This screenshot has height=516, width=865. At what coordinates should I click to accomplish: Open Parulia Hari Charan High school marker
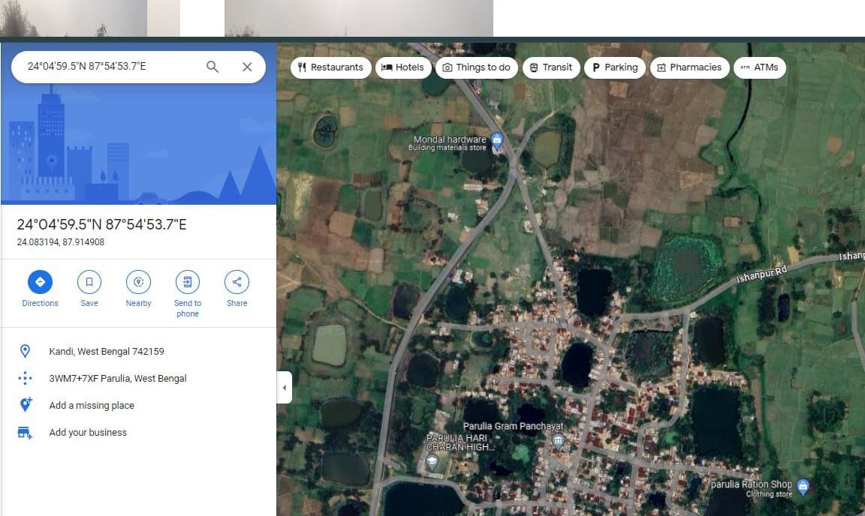click(432, 462)
